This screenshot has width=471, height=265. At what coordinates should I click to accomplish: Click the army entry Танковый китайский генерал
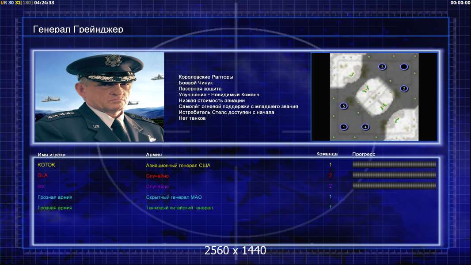pos(179,208)
